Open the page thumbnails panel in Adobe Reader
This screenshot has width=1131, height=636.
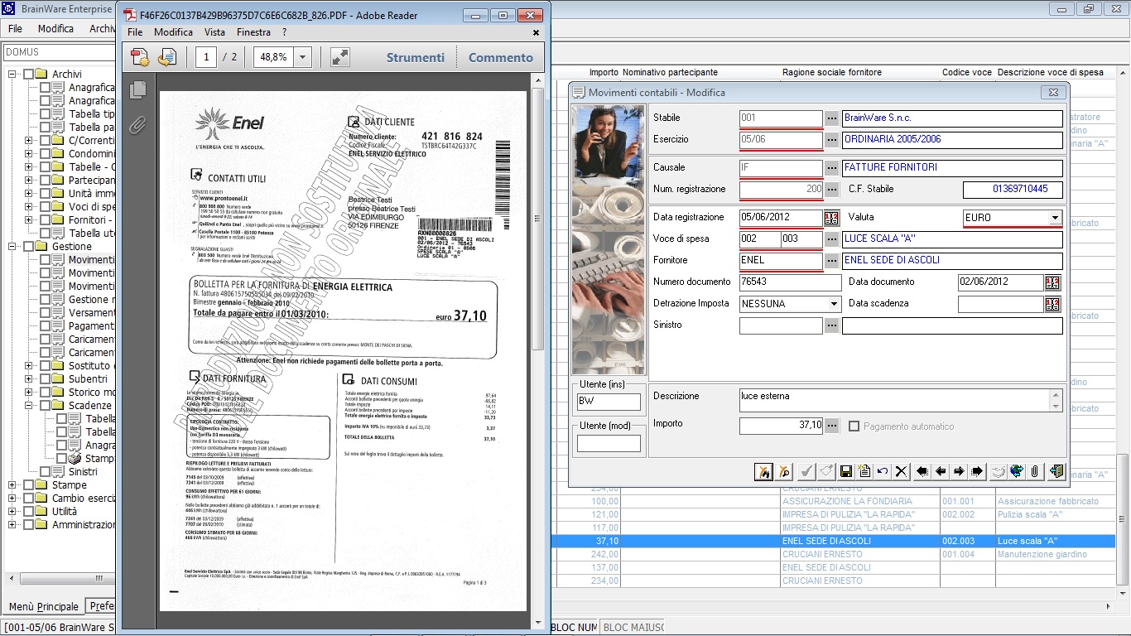click(x=137, y=89)
